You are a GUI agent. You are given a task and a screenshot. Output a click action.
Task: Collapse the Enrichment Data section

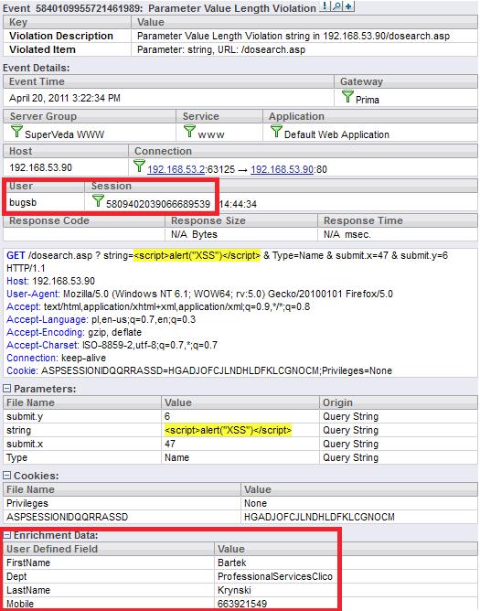(7, 535)
